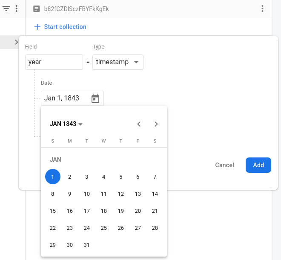Open the document overflow menu
This screenshot has height=260, width=281.
262,9
